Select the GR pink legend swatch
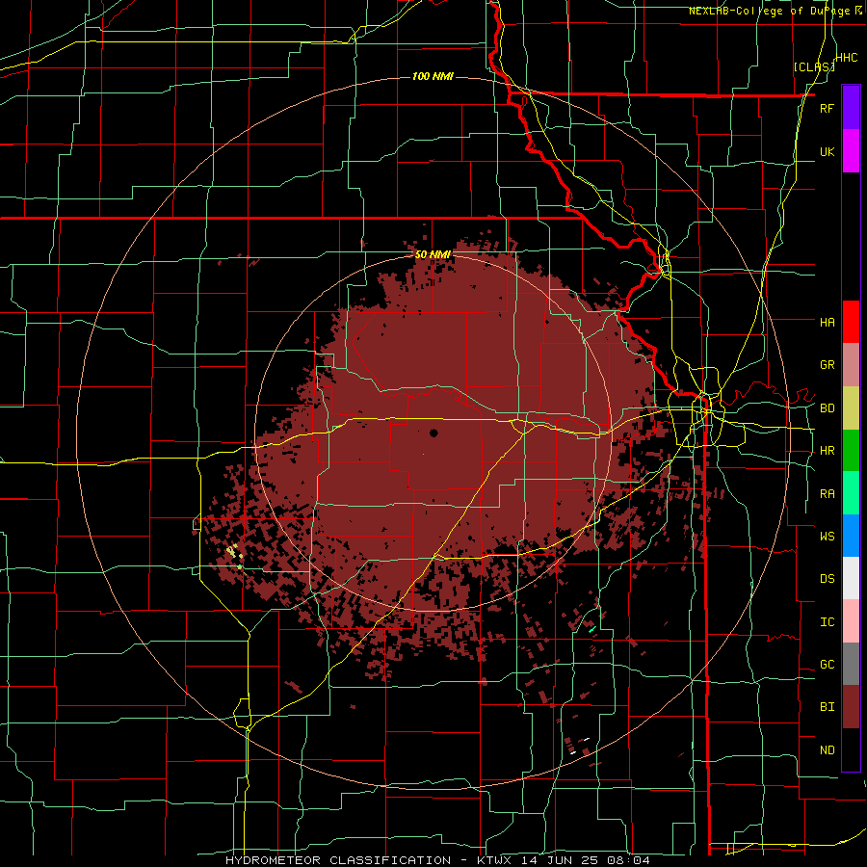Viewport: 867px width, 867px height. (x=851, y=365)
